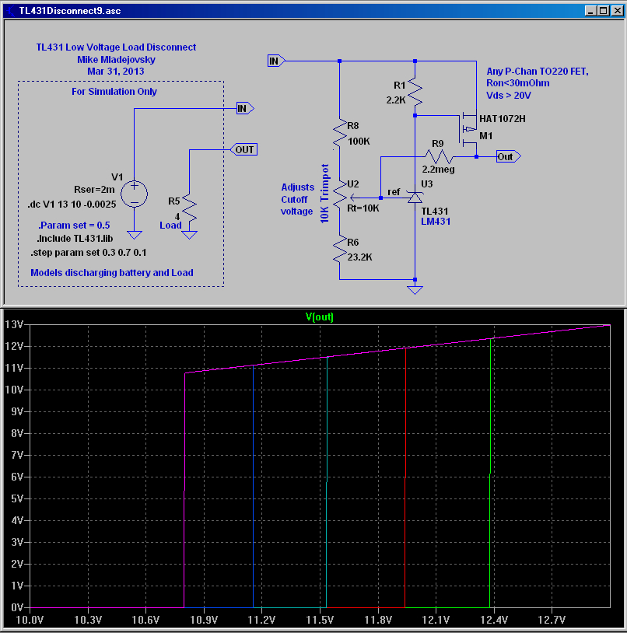Click the ground symbol below V1
627x633 pixels.
pos(134,235)
